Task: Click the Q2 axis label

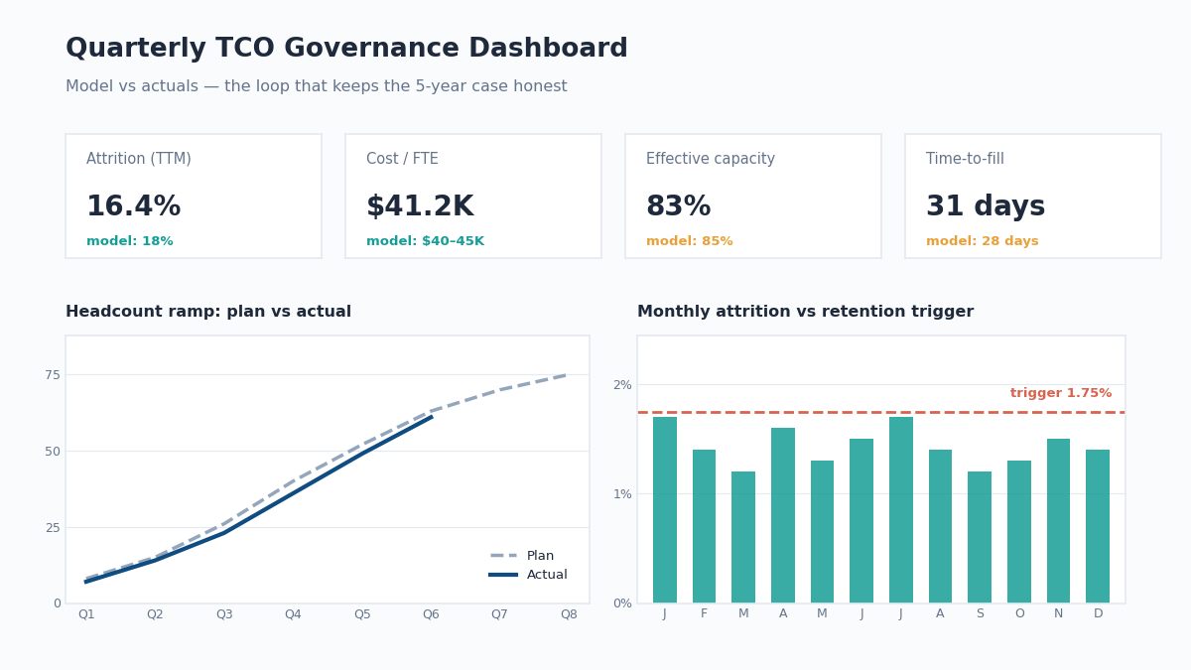Action: (155, 614)
